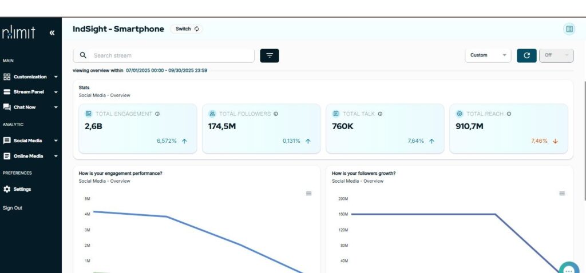Click 'How is your engagement performance?' heading
Viewport: 586px width, 273px height.
coord(120,174)
